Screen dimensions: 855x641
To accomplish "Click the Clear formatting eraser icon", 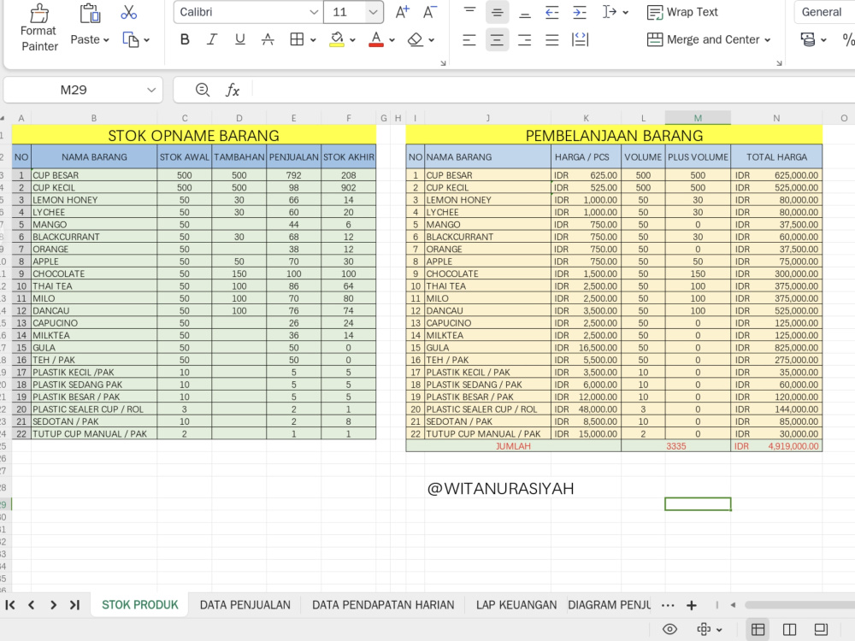I will [416, 39].
